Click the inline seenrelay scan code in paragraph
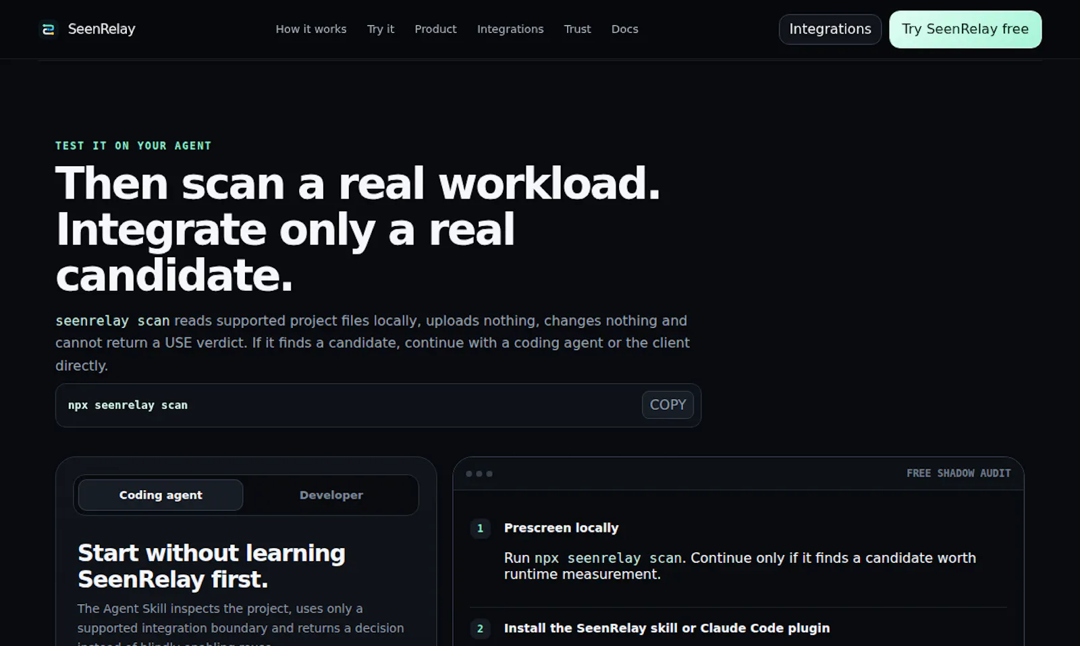 pos(112,321)
